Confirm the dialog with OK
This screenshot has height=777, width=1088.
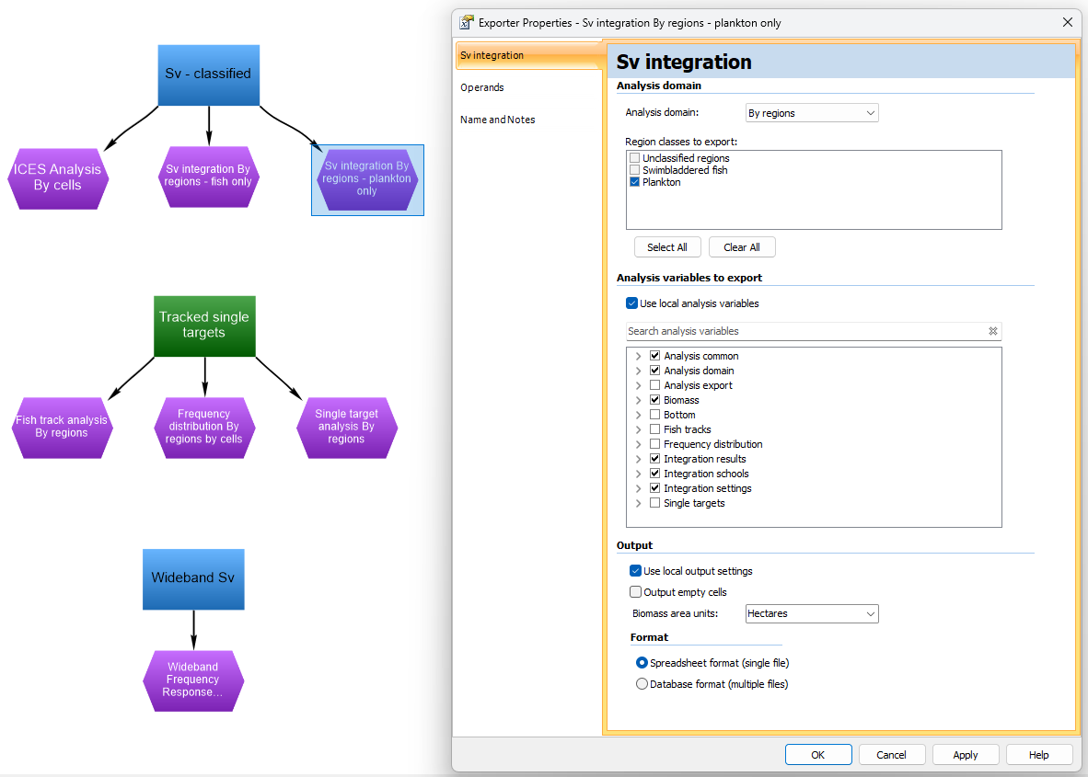click(818, 754)
